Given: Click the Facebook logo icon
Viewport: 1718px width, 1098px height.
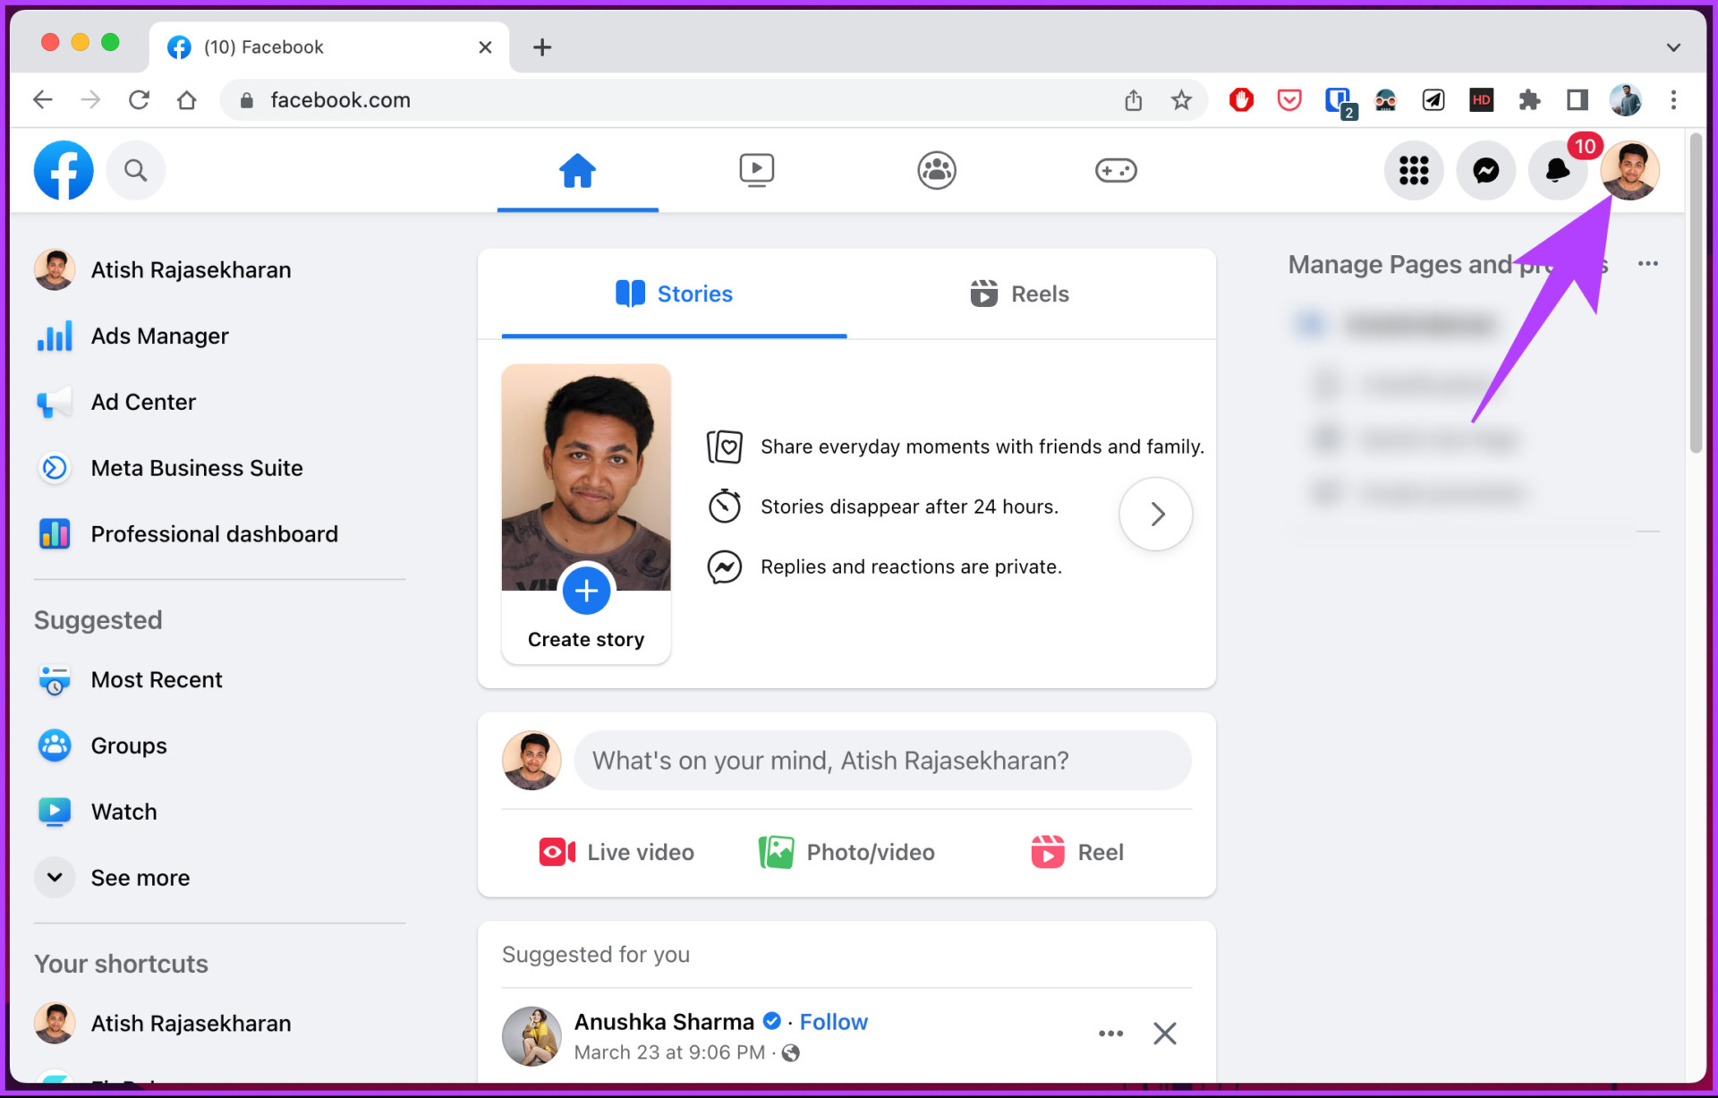Looking at the screenshot, I should [x=64, y=170].
